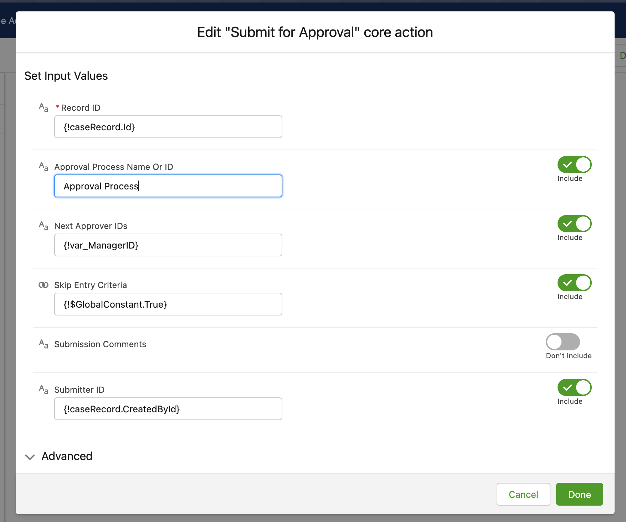Click the text icon beside Next Approver IDs
The width and height of the screenshot is (626, 522).
point(43,226)
